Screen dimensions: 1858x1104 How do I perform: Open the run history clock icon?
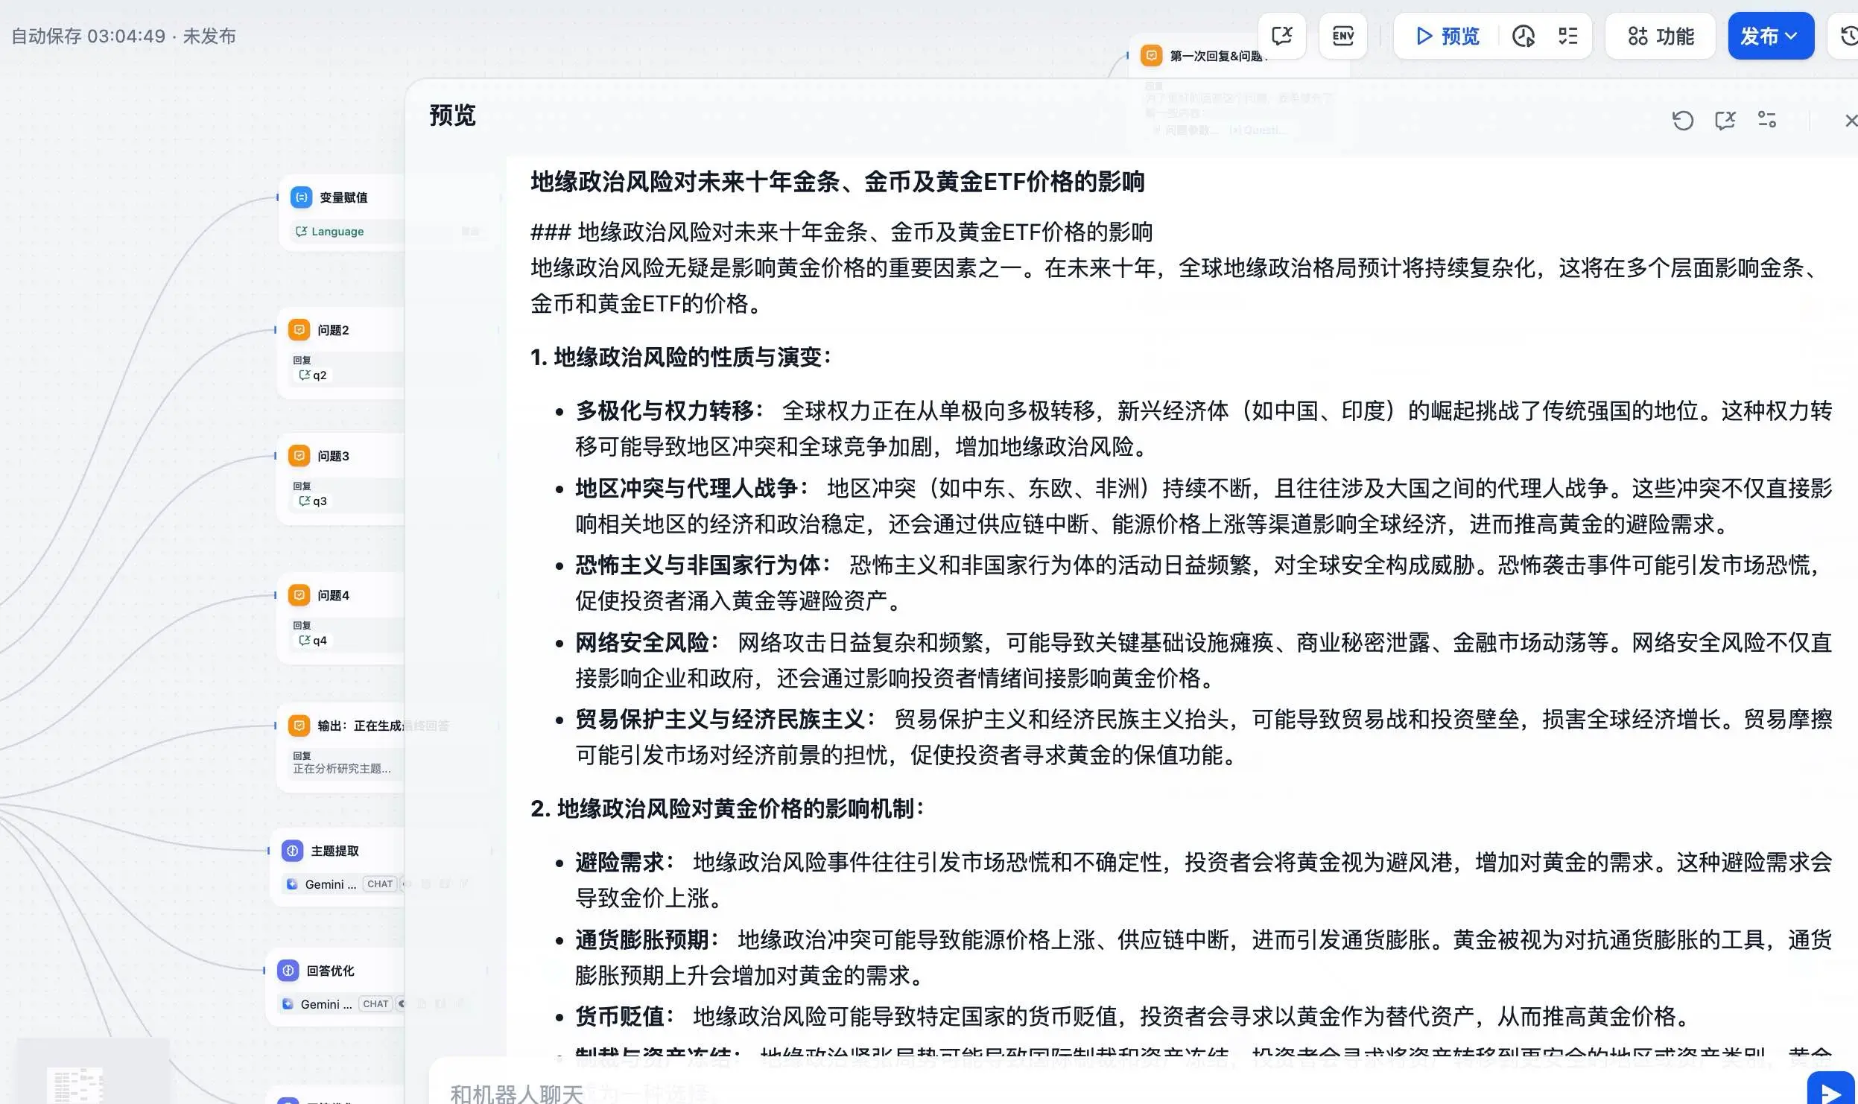click(x=1523, y=36)
